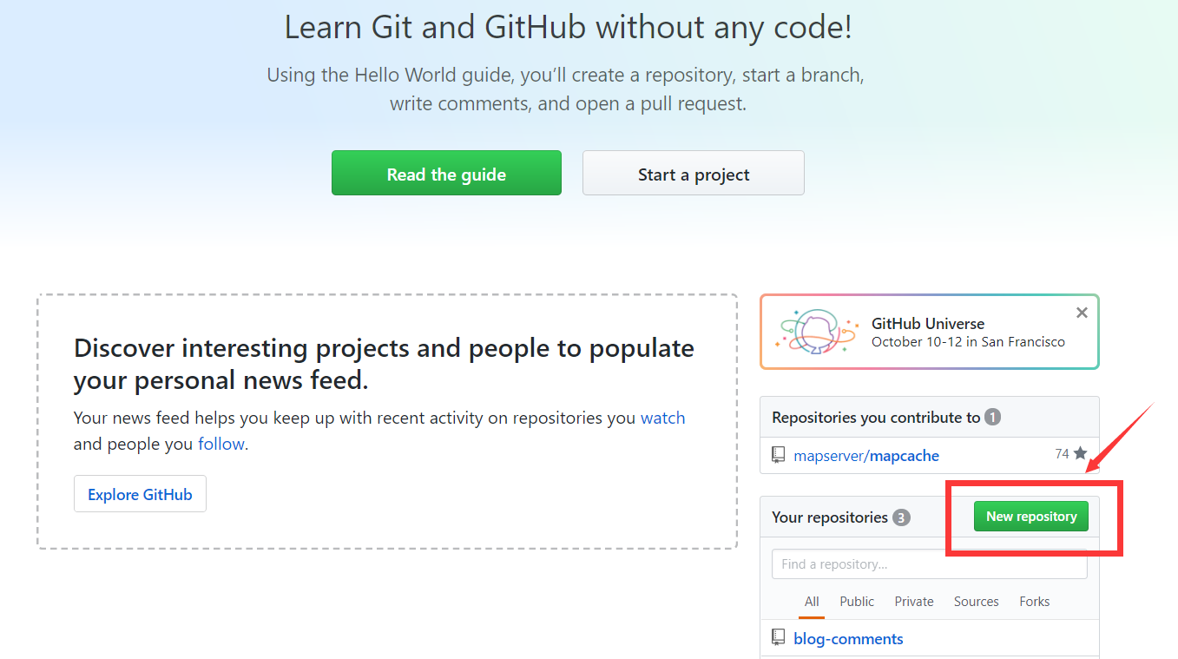The height and width of the screenshot is (659, 1178).
Task: Click the 'Learn Git and GitHub' headline
Action: click(x=569, y=28)
